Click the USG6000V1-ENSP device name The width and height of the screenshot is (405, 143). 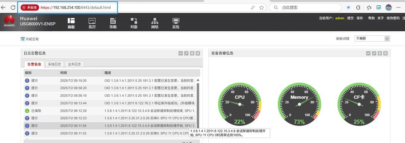tap(38, 24)
